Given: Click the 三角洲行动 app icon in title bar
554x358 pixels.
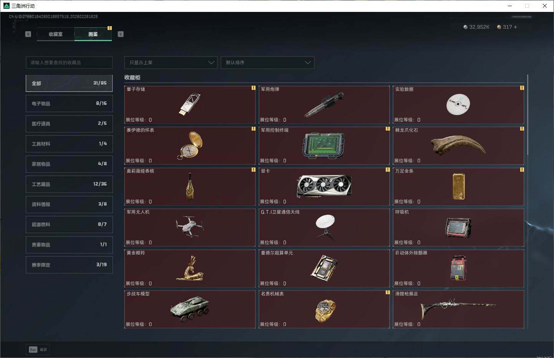Looking at the screenshot, I should (6, 6).
